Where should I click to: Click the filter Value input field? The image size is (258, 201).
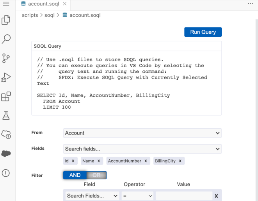[x=183, y=196]
